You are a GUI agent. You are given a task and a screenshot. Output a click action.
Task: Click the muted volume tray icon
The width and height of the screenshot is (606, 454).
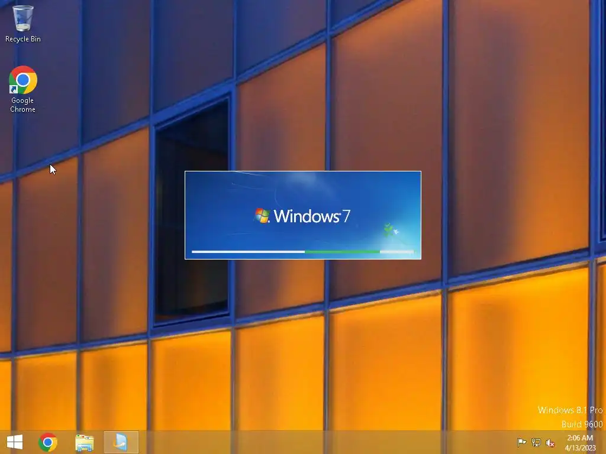coord(550,443)
